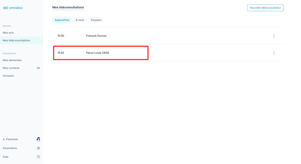Click the 23 contacts badge
The width and height of the screenshot is (301, 164).
pos(38,68)
